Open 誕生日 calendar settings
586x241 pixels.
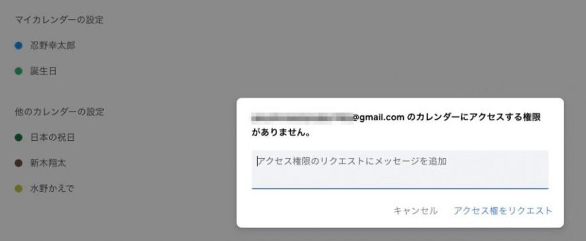(x=44, y=71)
